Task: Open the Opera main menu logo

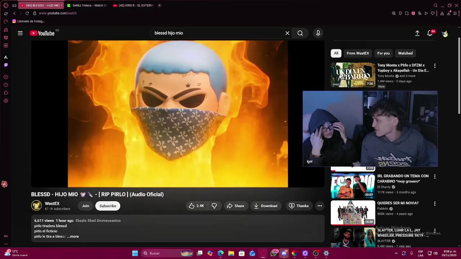Action: point(6,5)
